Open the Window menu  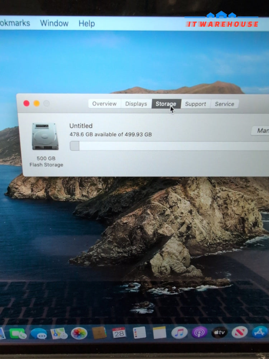tap(54, 23)
